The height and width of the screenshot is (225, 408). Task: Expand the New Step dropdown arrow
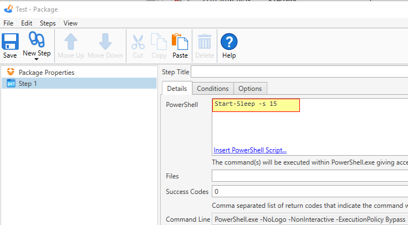point(37,59)
